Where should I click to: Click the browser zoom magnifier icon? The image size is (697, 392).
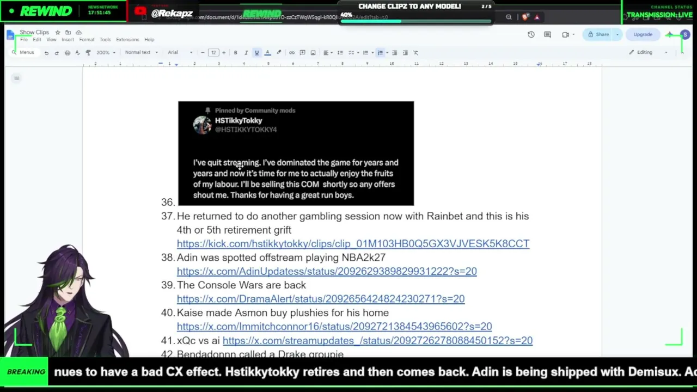(509, 17)
